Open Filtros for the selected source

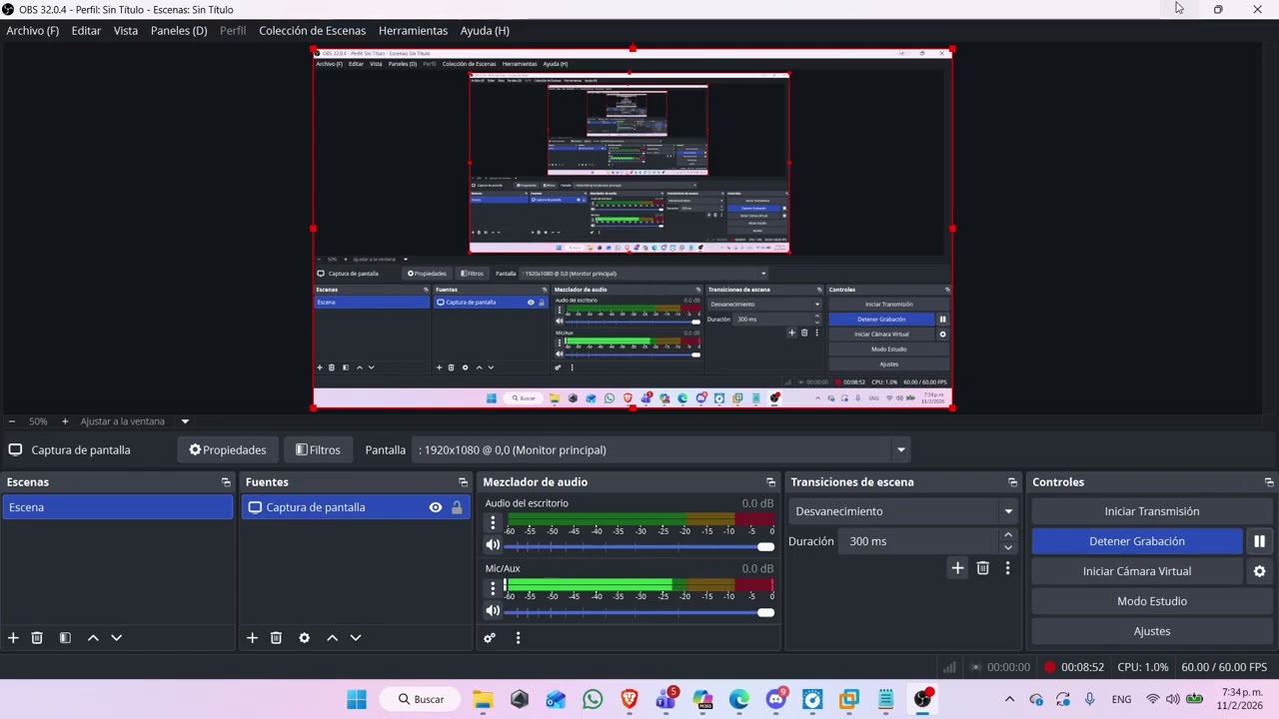point(318,450)
